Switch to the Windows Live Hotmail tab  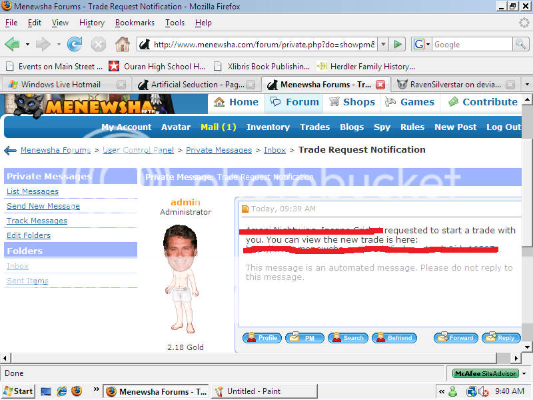pos(60,85)
